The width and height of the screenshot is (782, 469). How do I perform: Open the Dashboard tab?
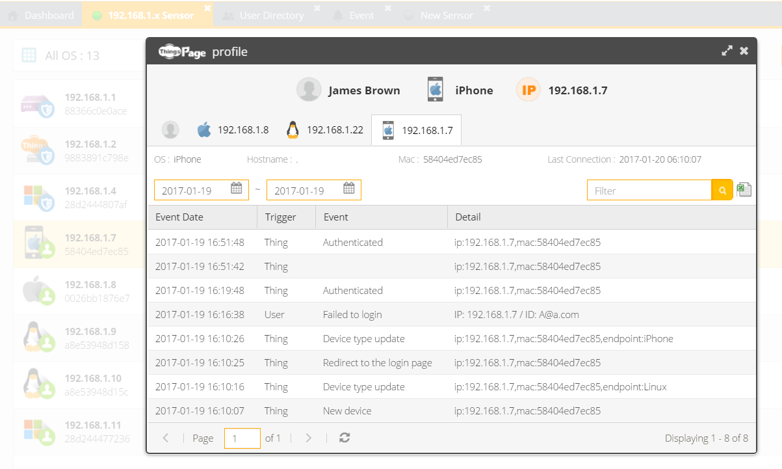coord(40,15)
